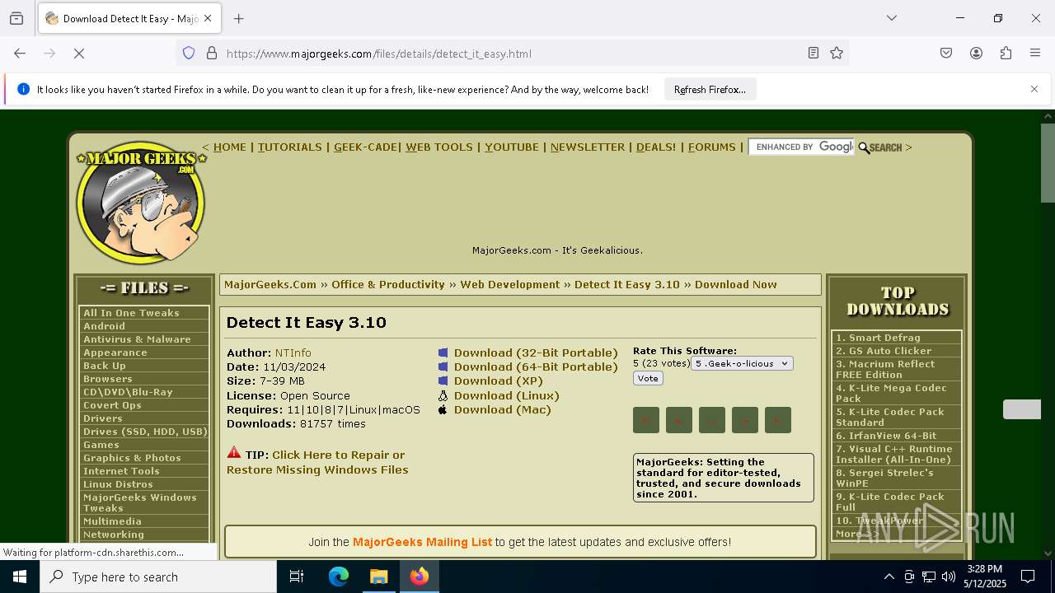Close the Download Detect It Easy tab
Viewport: 1055px width, 593px height.
[208, 18]
